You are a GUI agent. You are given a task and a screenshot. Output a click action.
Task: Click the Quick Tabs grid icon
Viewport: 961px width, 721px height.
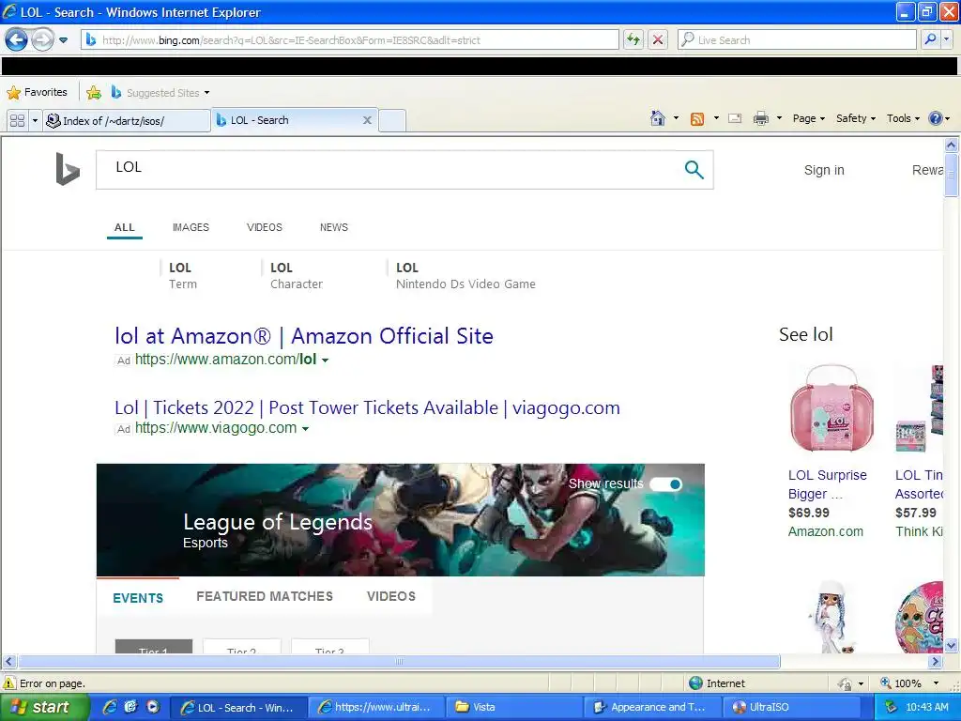[17, 121]
